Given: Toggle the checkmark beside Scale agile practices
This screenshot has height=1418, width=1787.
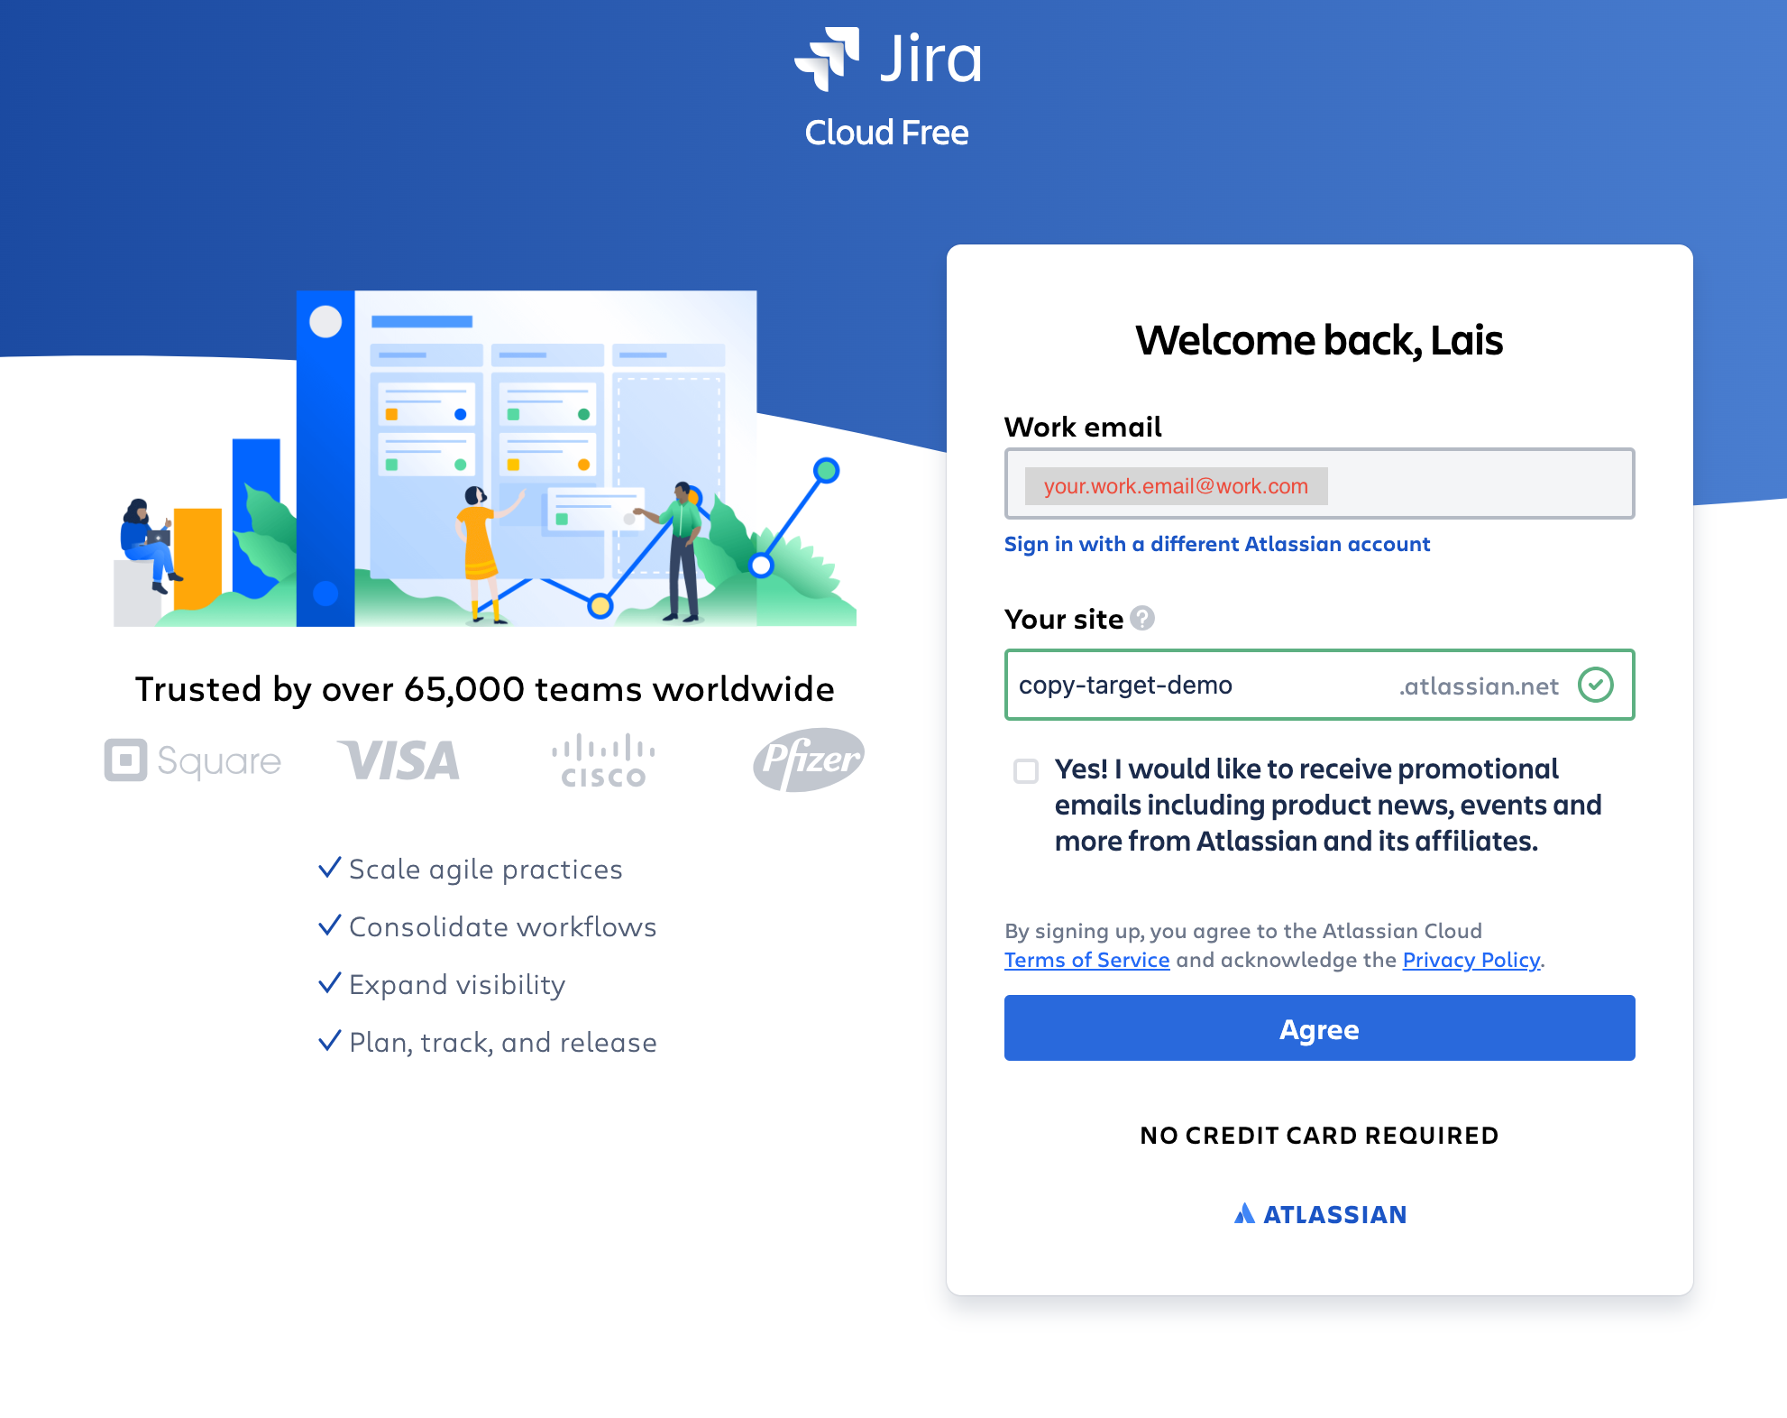Looking at the screenshot, I should [329, 867].
